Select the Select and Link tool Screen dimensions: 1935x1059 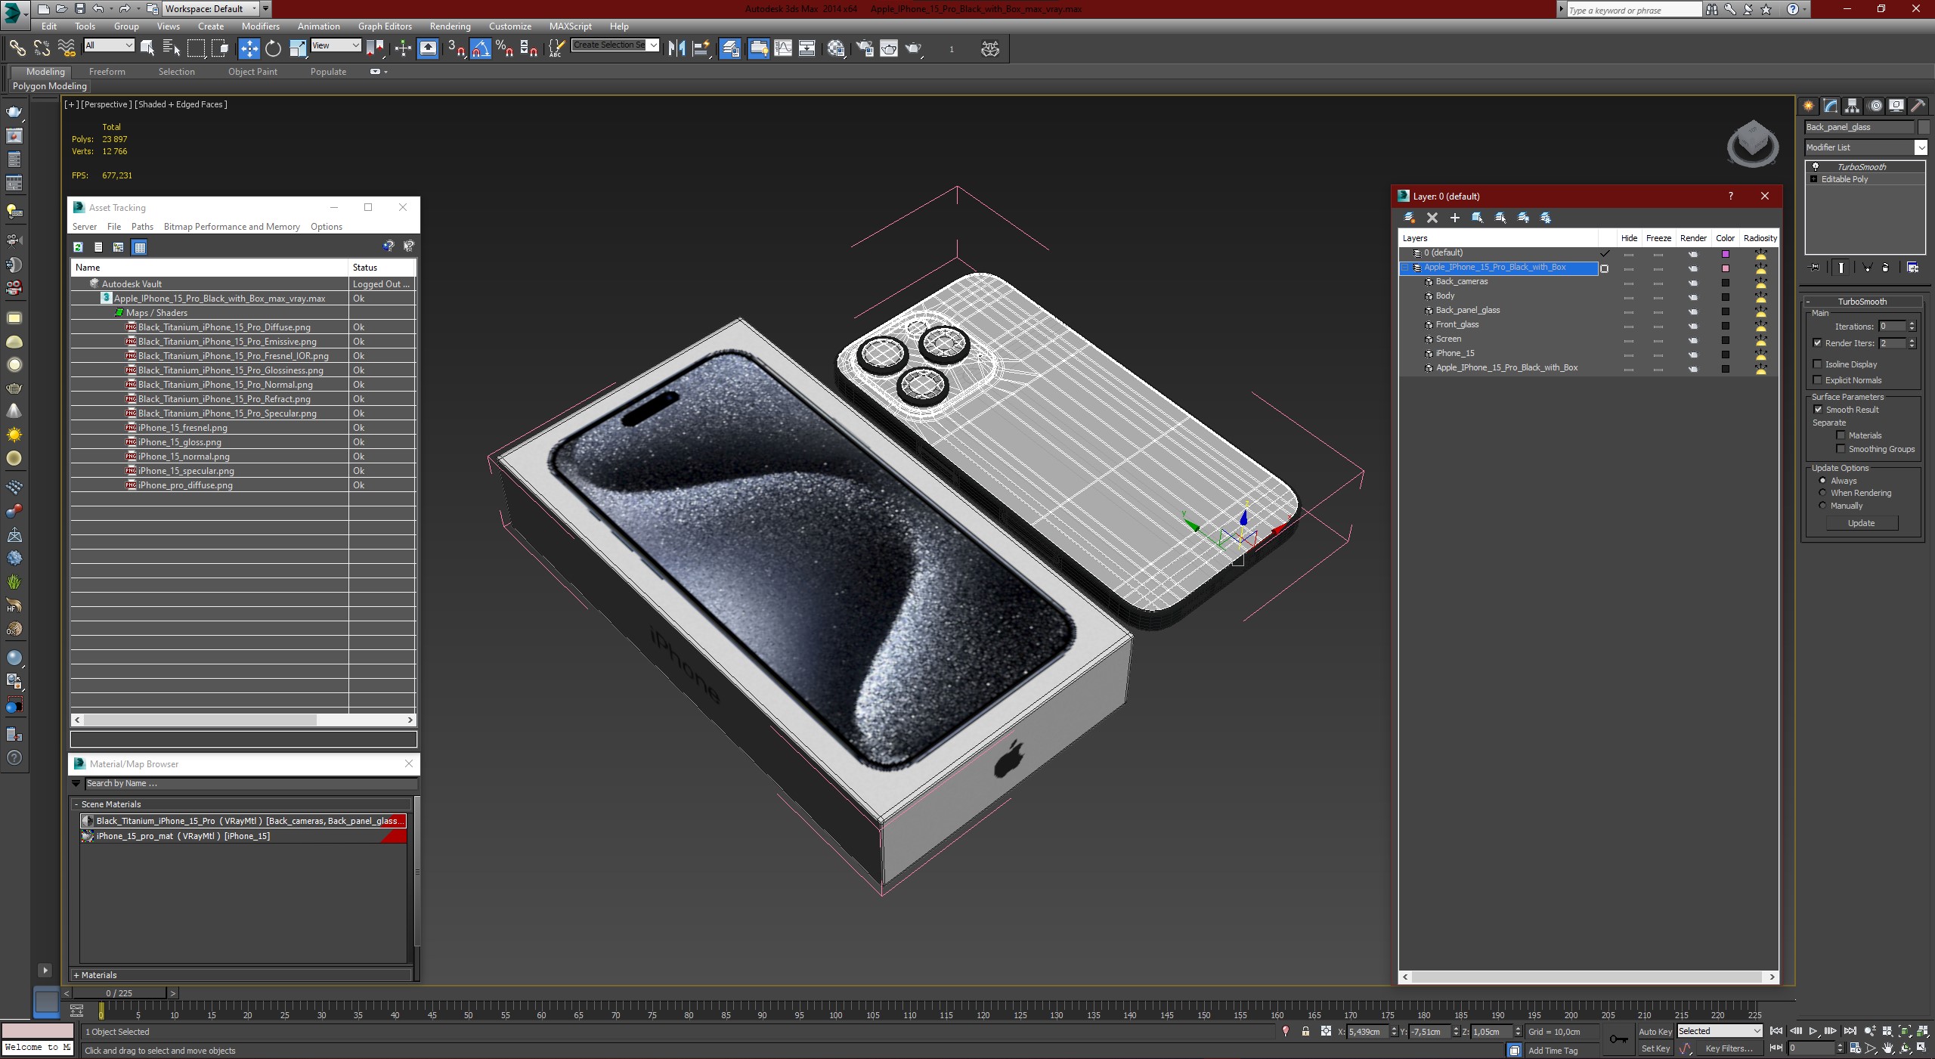click(x=17, y=48)
